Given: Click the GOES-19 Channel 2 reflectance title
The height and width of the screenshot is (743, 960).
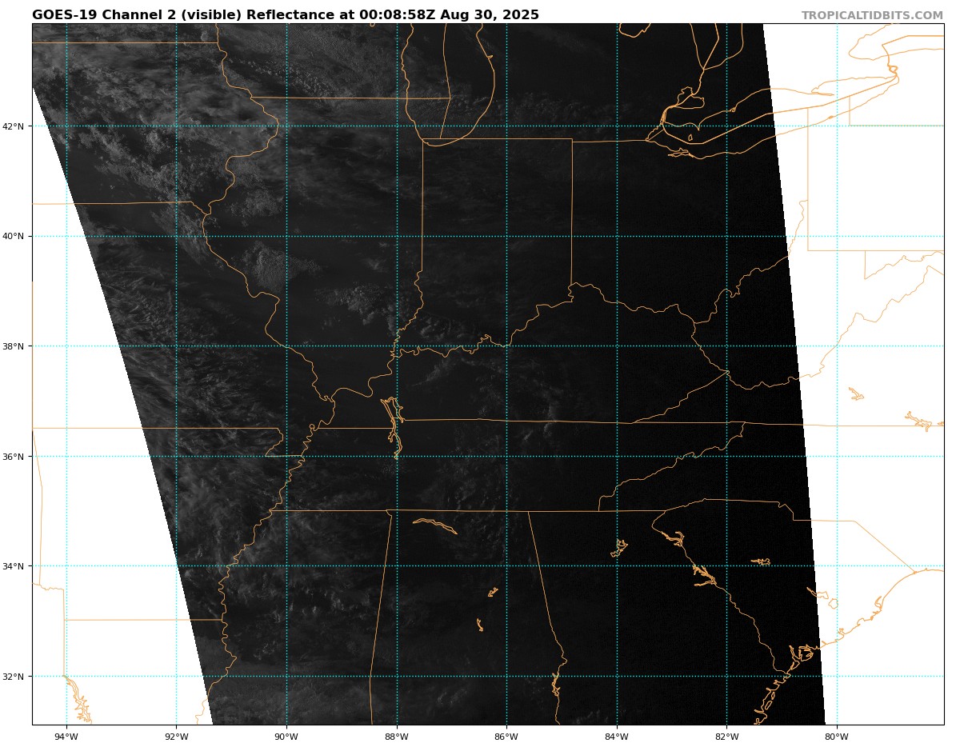Looking at the screenshot, I should [286, 15].
